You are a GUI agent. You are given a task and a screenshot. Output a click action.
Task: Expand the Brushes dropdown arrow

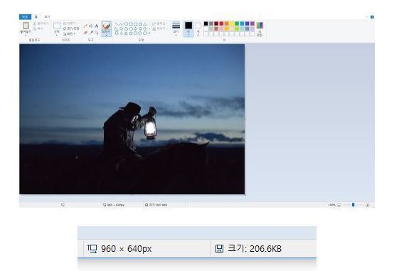[x=107, y=35]
